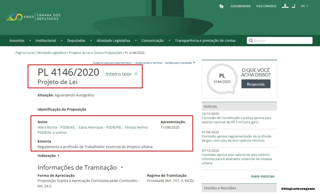Open the Deputados menu
Screen dimensions: 320x193
[76, 40]
